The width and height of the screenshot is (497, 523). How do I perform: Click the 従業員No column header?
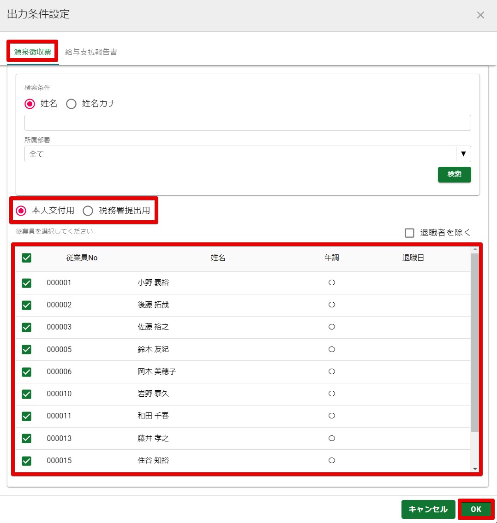pyautogui.click(x=82, y=258)
